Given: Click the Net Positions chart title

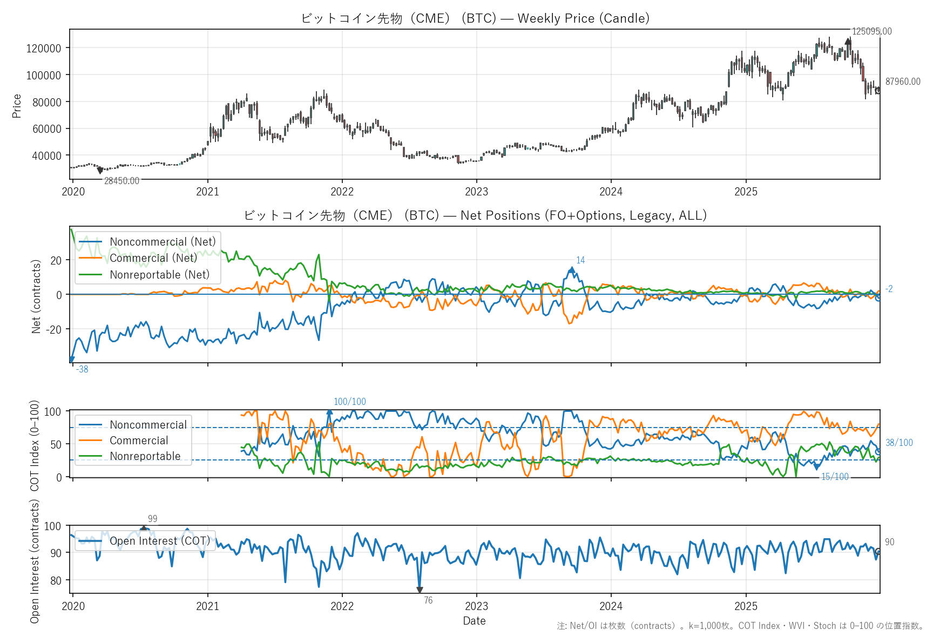Looking at the screenshot, I should [x=475, y=215].
